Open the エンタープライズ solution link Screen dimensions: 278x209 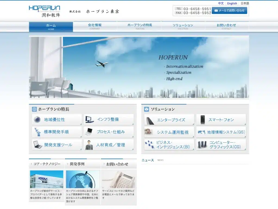pyautogui.click(x=169, y=120)
